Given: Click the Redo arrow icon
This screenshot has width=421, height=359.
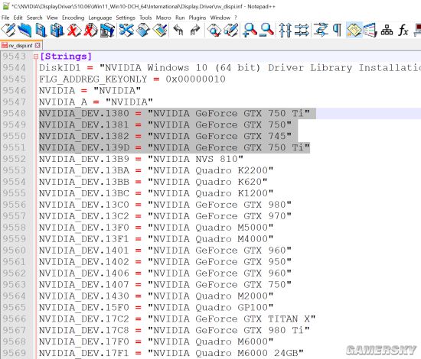Looking at the screenshot, I should tap(195, 30).
